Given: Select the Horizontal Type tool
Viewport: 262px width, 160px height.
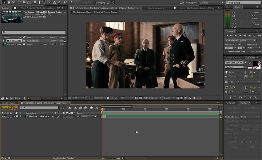Looking at the screenshot, I should [x=44, y=2].
